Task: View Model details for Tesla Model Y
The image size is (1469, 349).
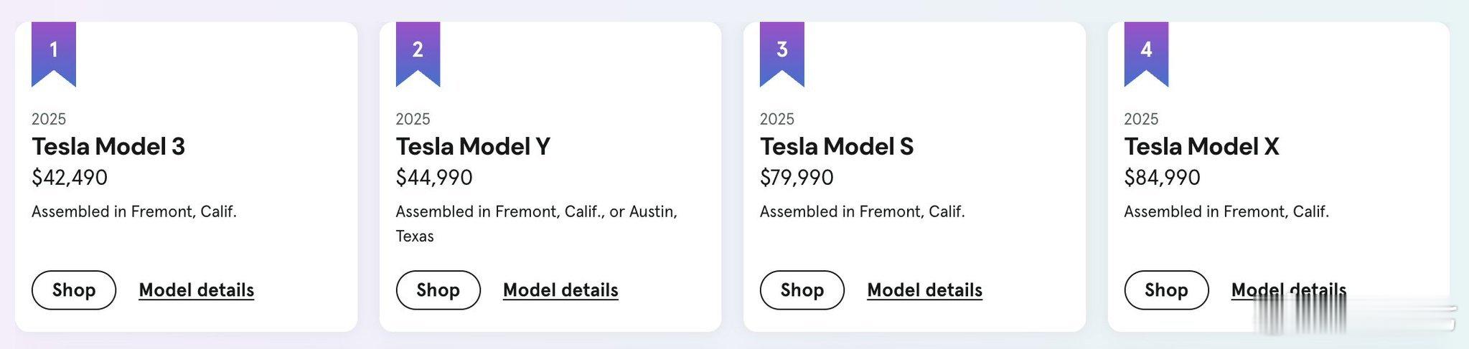Action: point(560,290)
